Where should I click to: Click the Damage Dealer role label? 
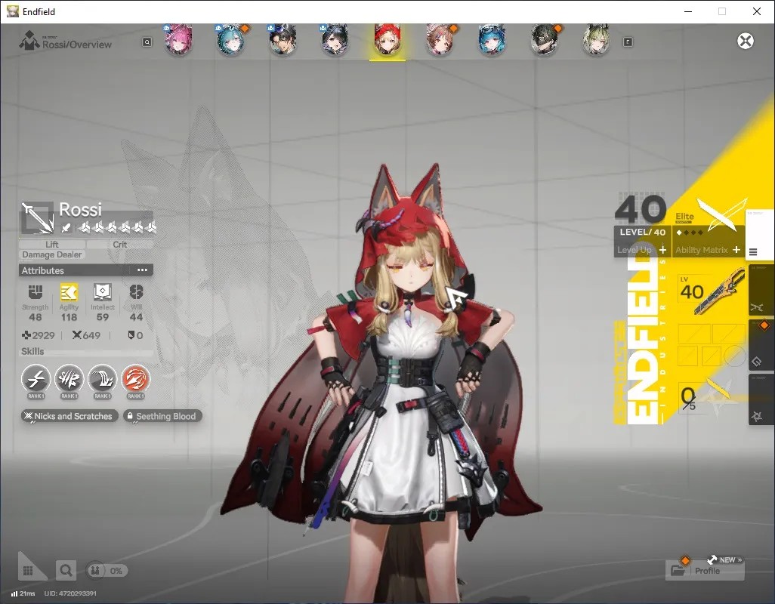point(52,255)
